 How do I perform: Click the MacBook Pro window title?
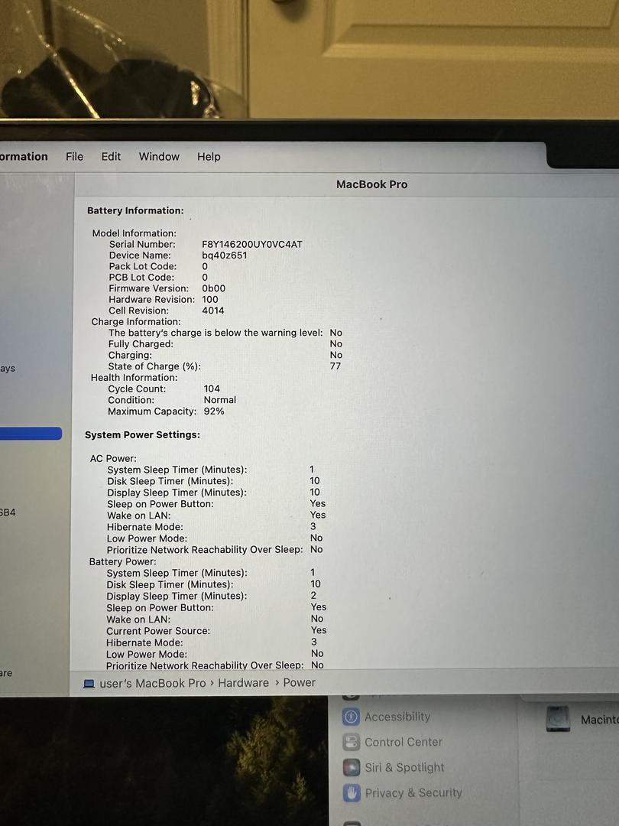coord(371,184)
